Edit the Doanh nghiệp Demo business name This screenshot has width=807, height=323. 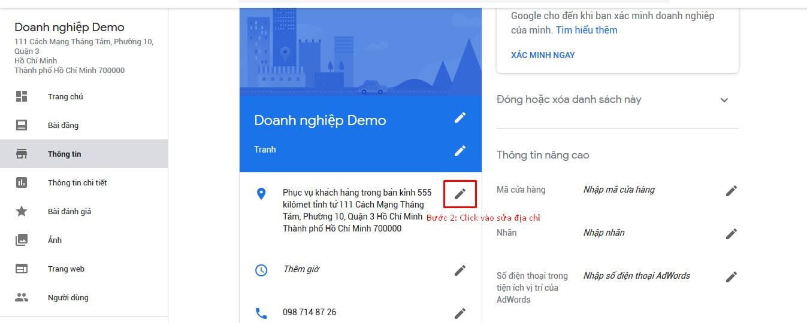(460, 117)
